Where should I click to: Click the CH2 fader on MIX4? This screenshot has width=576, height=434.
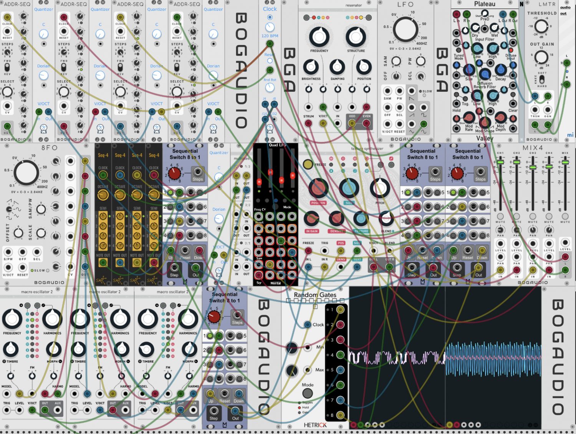(x=516, y=163)
